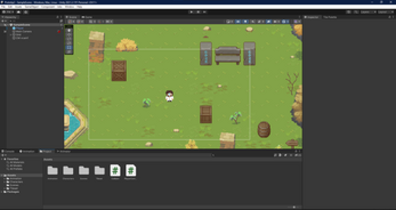396x210 pixels.
Task: Click the Step frame button
Action: (x=204, y=12)
